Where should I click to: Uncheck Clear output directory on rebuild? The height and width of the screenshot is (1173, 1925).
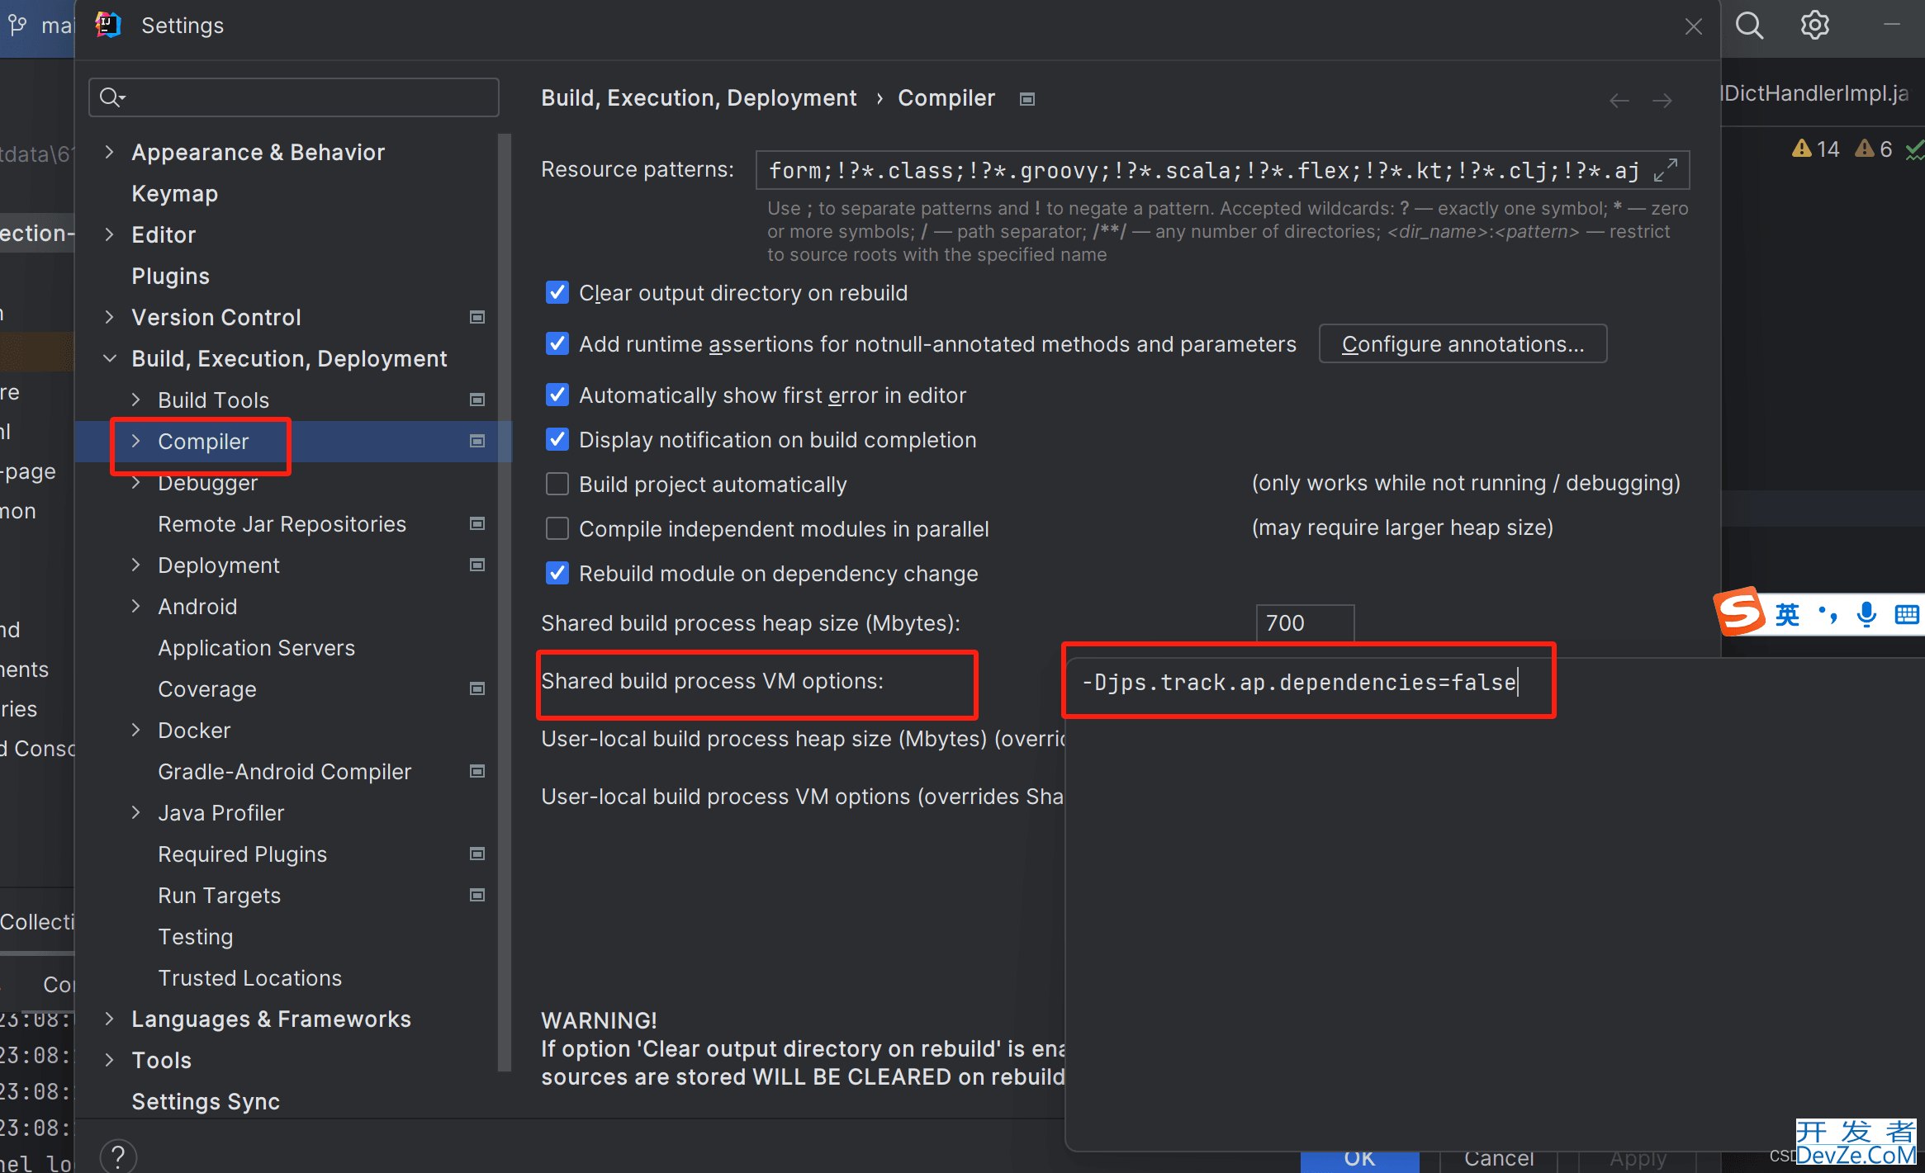pos(557,293)
